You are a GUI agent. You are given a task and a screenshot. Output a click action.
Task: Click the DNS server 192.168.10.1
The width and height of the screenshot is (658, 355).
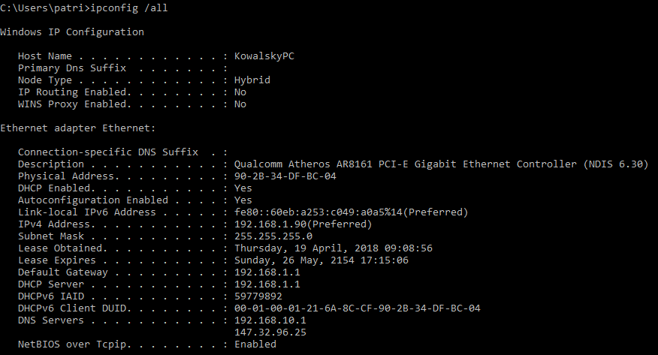pos(270,320)
